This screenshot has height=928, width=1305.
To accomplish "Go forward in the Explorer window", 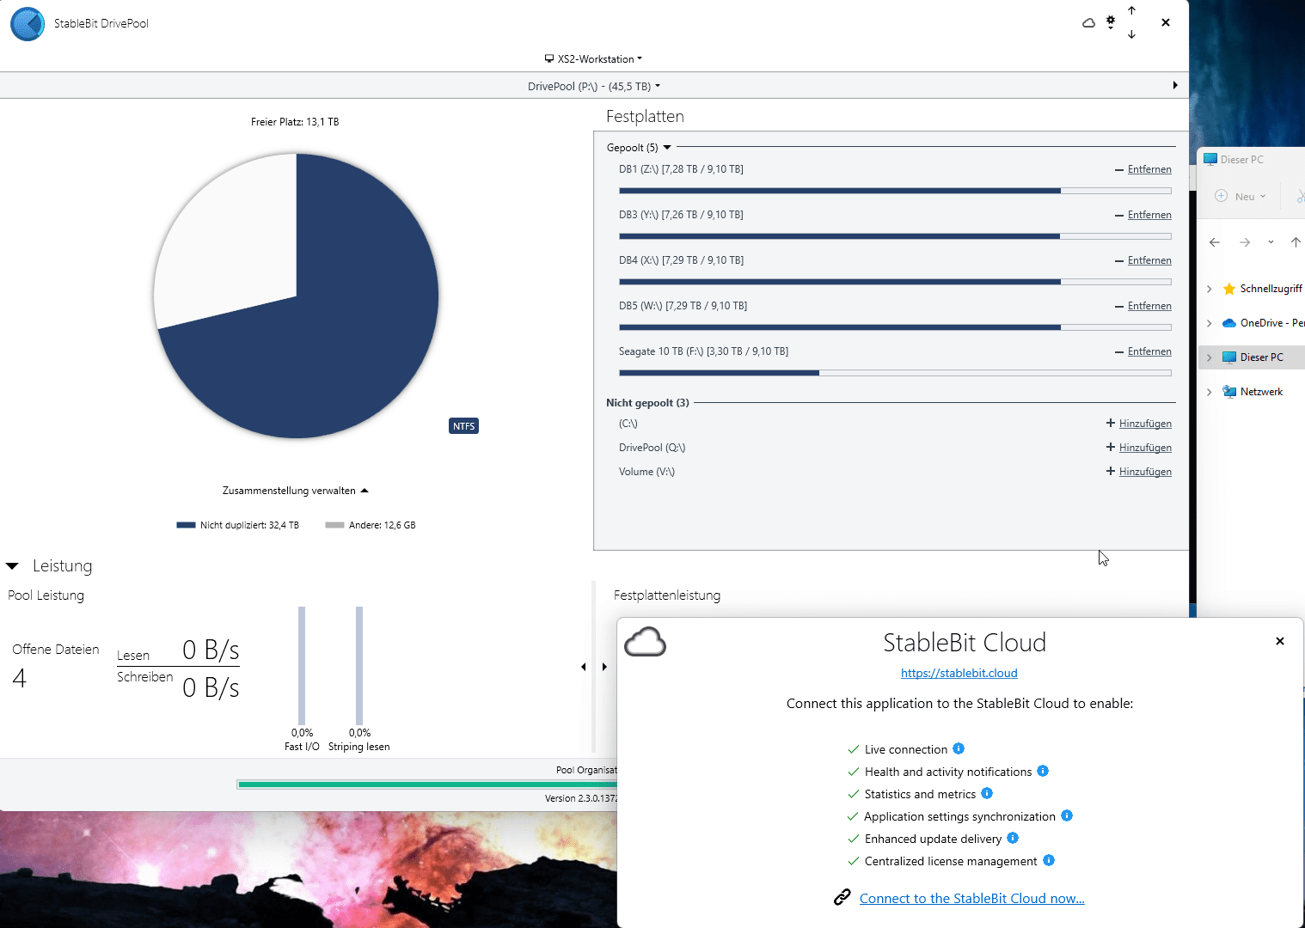I will [1245, 242].
